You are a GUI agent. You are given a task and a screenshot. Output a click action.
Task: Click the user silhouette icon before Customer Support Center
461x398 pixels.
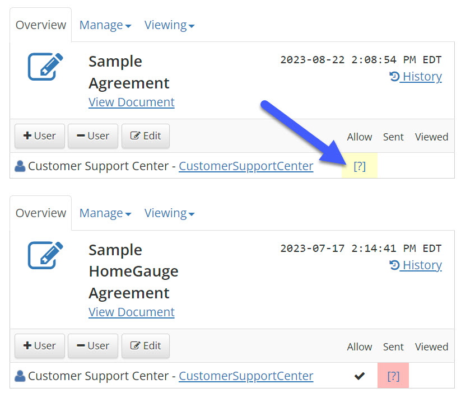tap(19, 166)
